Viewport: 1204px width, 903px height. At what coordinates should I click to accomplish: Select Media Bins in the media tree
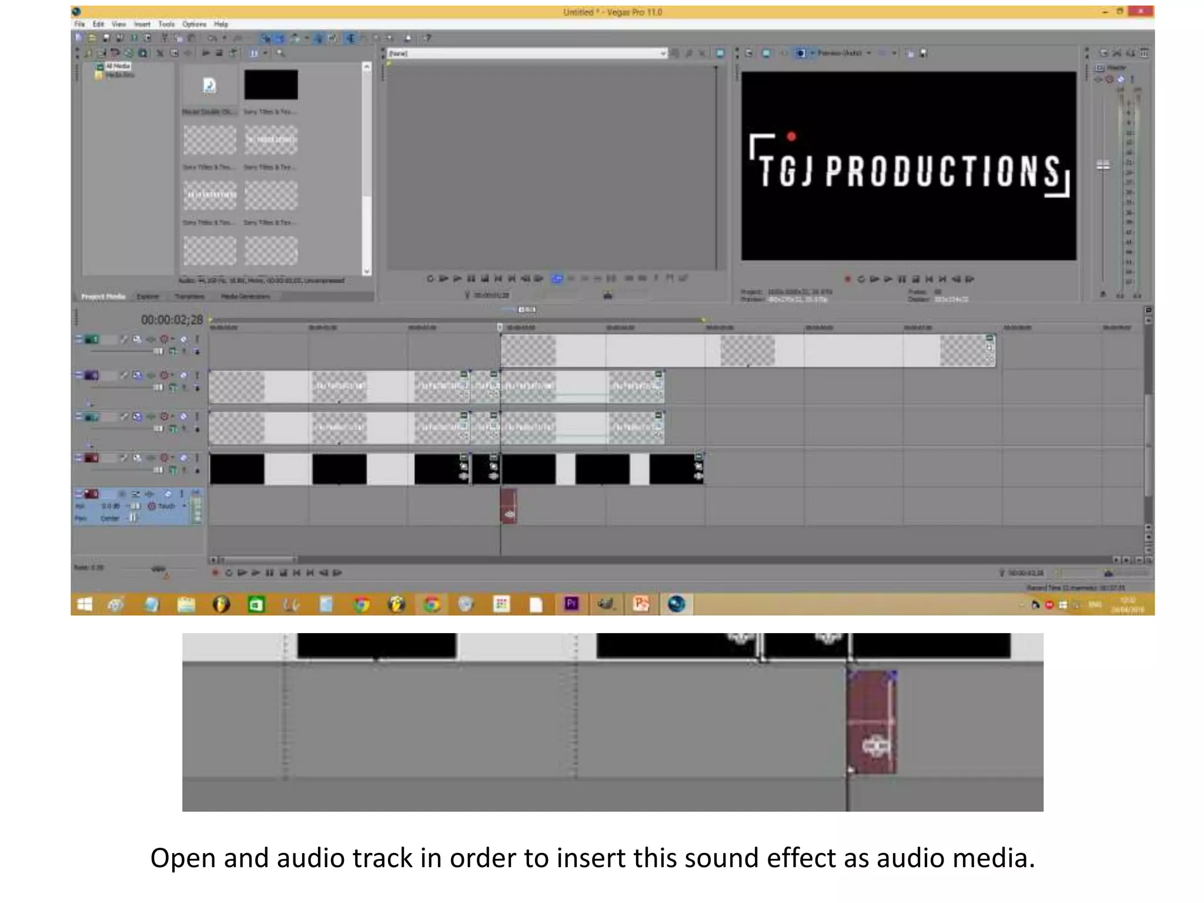(x=120, y=75)
